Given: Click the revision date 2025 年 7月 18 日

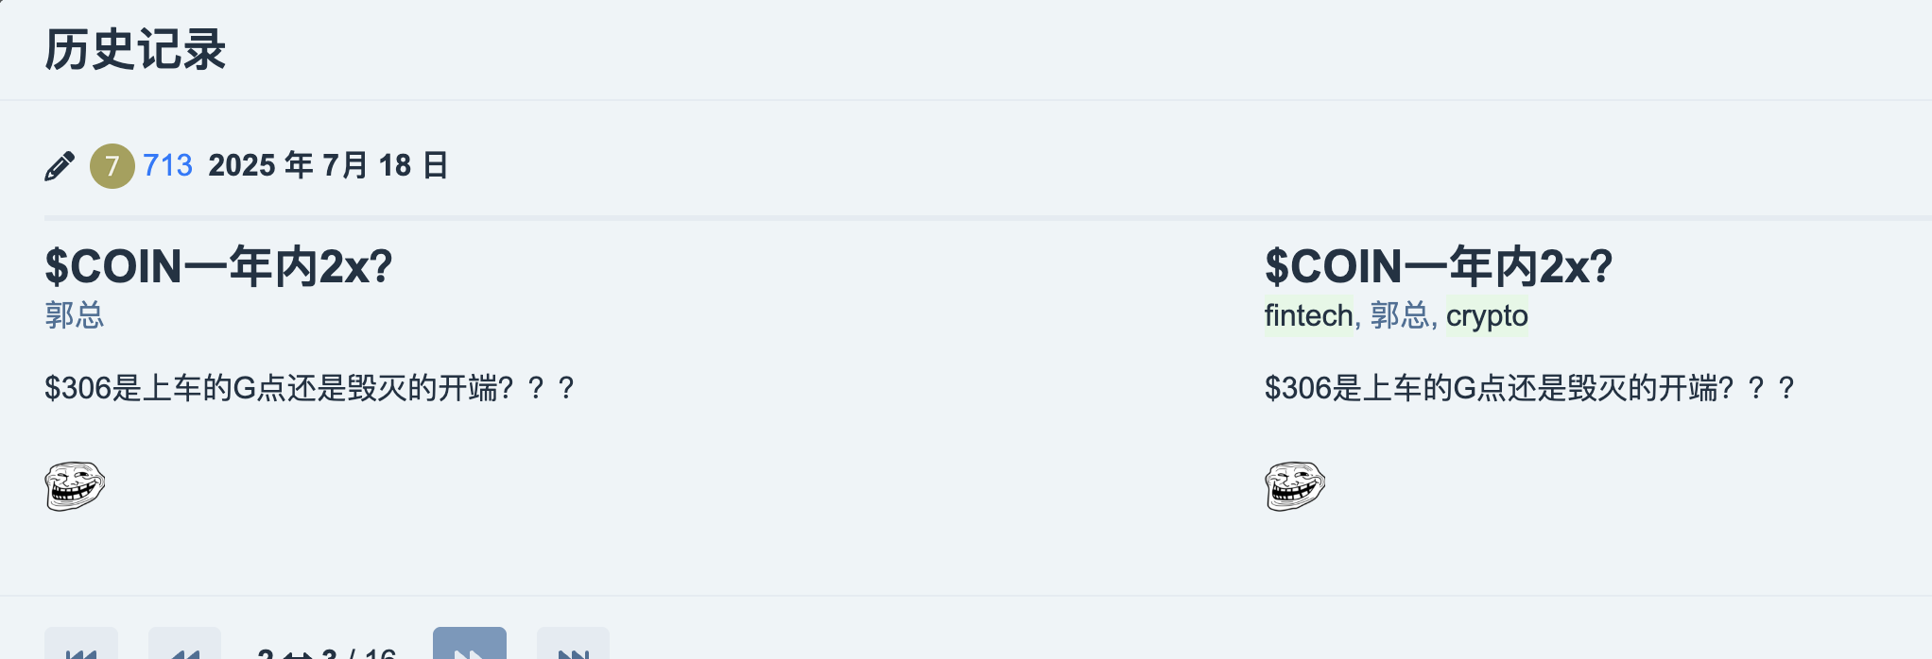Looking at the screenshot, I should pos(328,166).
